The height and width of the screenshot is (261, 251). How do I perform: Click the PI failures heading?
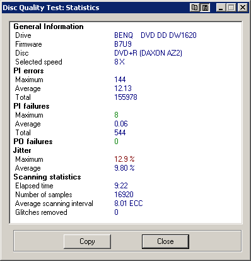[x=32, y=106]
